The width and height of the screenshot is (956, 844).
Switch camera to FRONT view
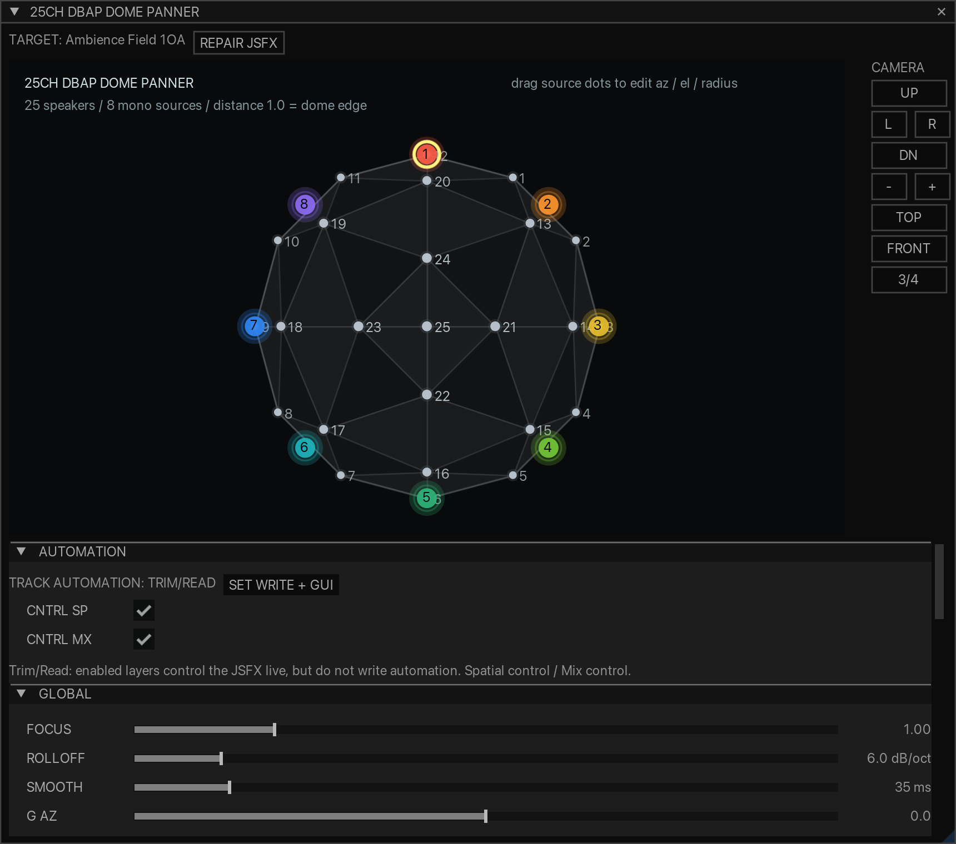909,248
